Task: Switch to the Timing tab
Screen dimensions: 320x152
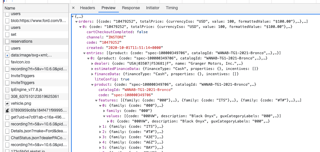Action: pos(172,8)
